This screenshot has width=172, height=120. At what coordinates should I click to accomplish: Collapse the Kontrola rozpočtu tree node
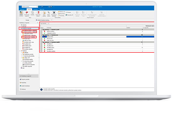[20, 29]
